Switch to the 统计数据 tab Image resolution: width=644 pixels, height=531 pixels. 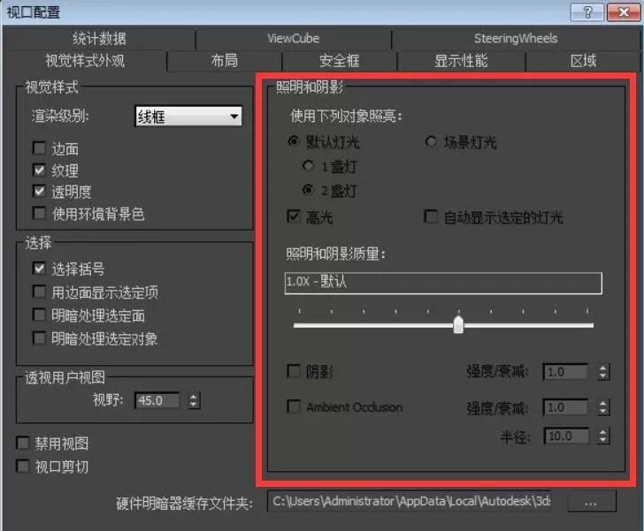pyautogui.click(x=99, y=39)
